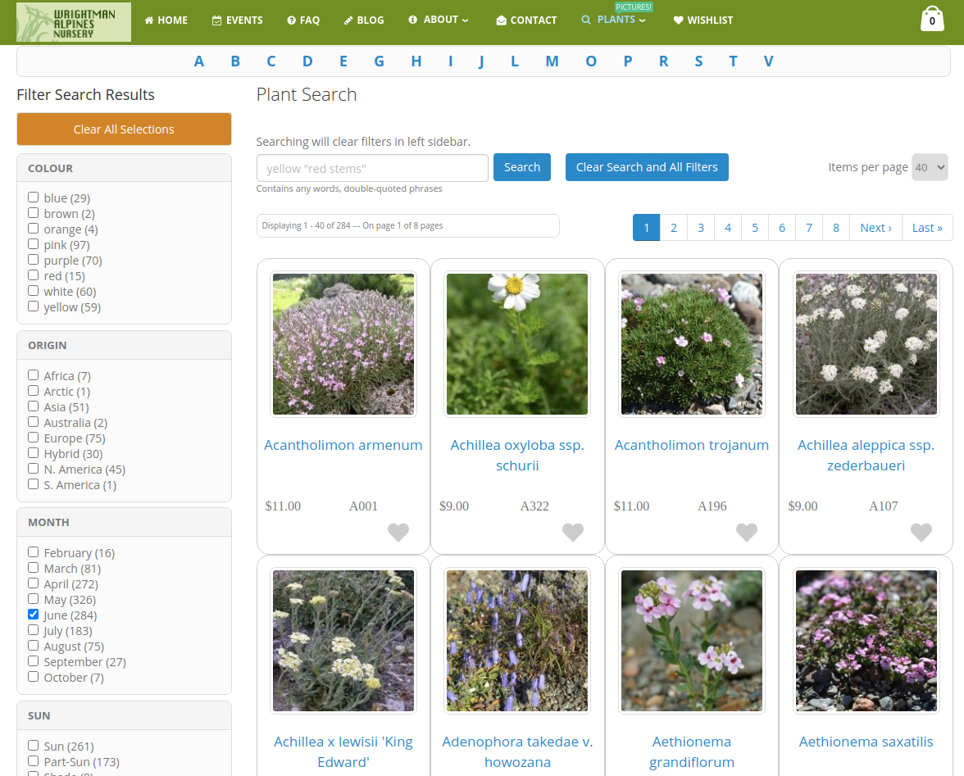Open the Events menu item
The image size is (964, 776).
pos(238,20)
